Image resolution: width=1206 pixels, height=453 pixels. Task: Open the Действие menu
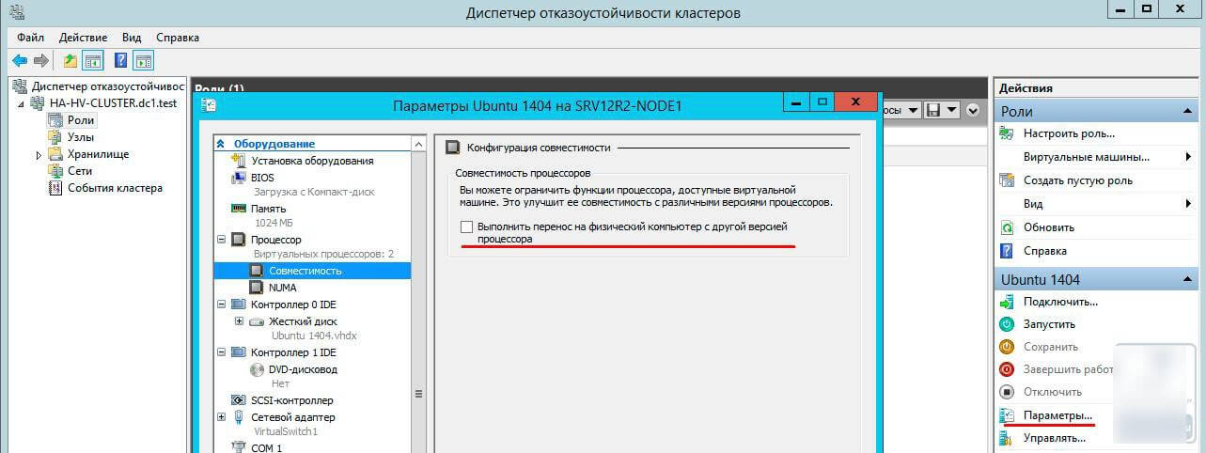(x=83, y=38)
